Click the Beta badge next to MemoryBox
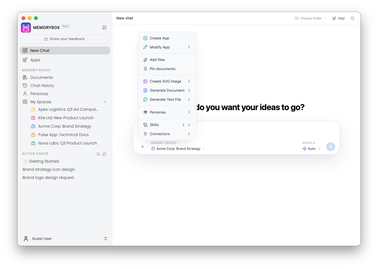378x269 pixels. (66, 26)
